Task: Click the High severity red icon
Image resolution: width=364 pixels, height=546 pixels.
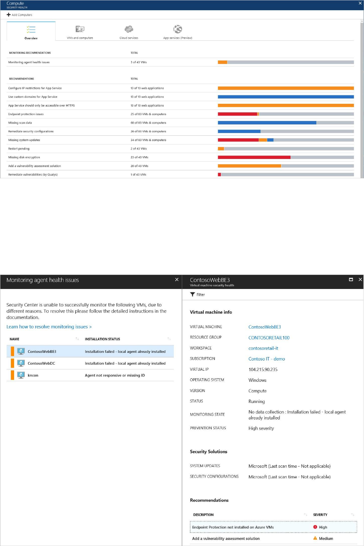Action: (315, 527)
